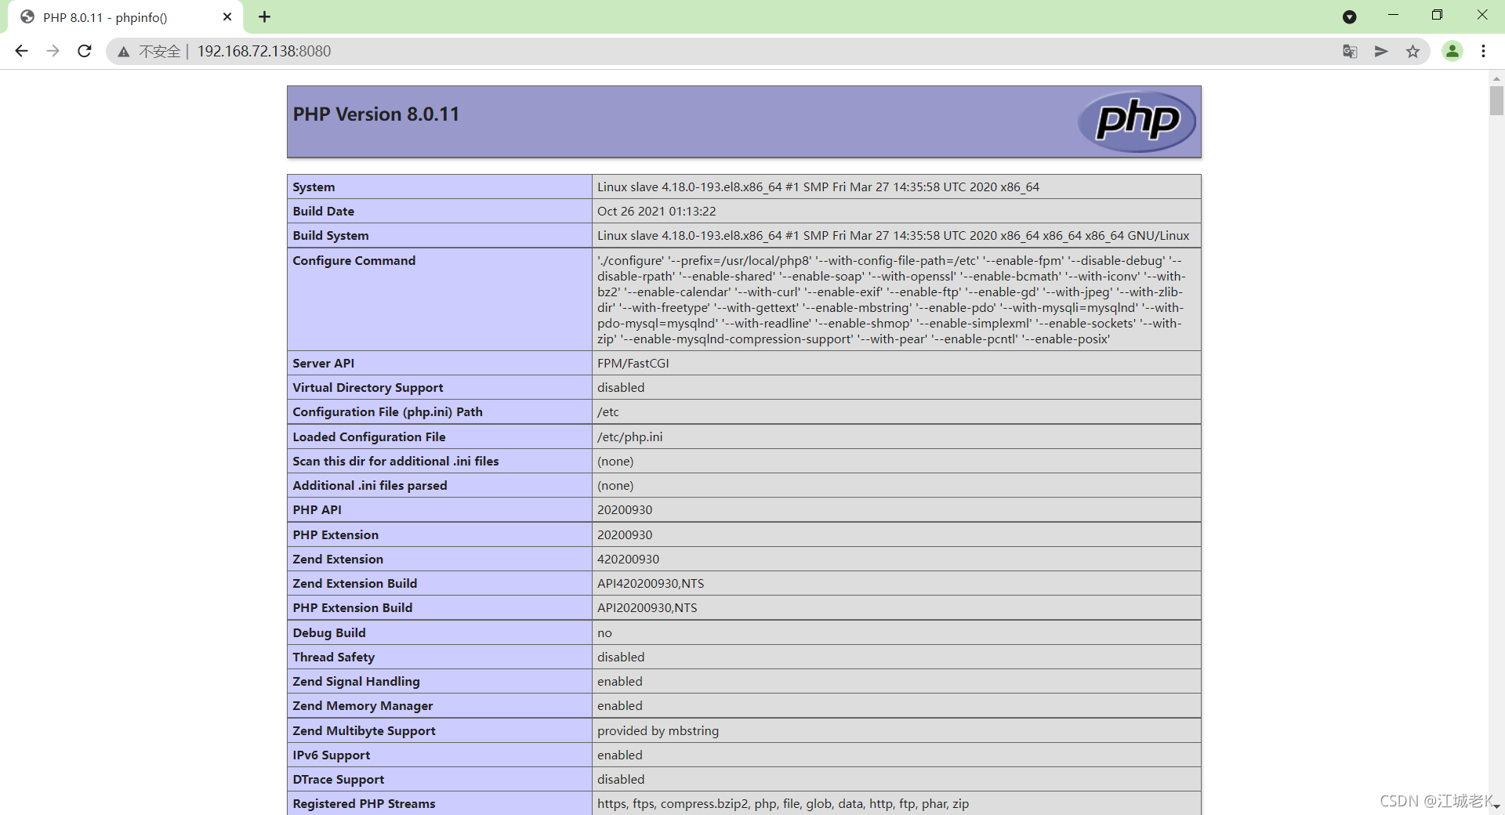Select the PHP API label
The width and height of the screenshot is (1505, 815).
tap(317, 510)
